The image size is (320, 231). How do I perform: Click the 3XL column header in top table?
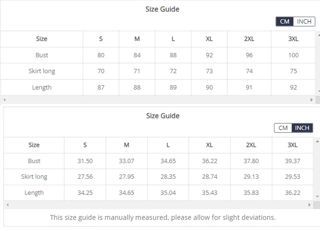[293, 39]
